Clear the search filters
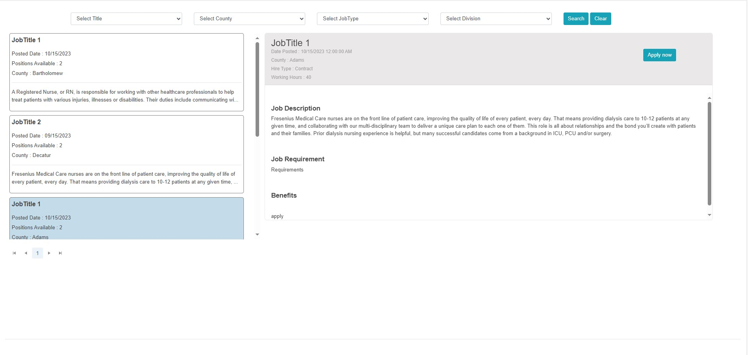 600,19
